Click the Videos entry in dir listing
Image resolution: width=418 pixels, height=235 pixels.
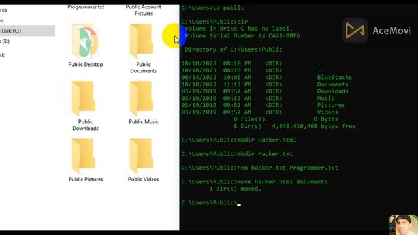click(327, 112)
